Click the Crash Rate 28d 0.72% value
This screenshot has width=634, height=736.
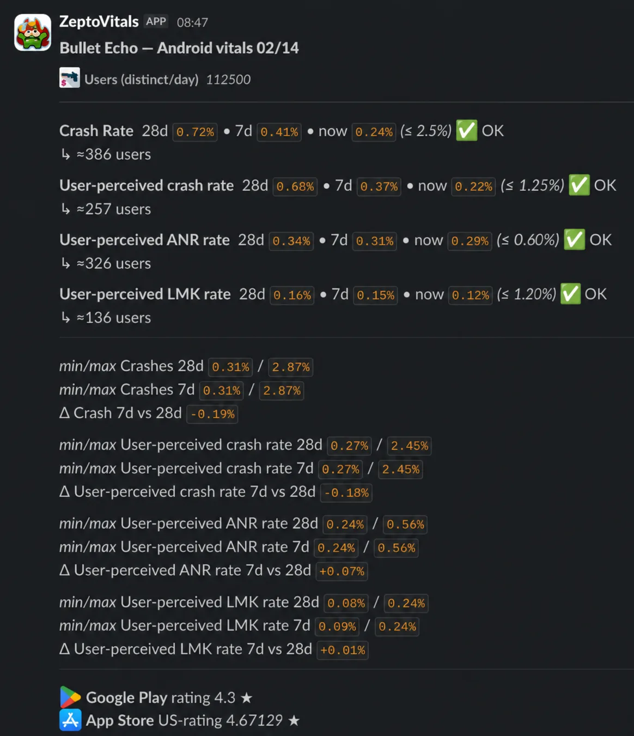coord(195,132)
